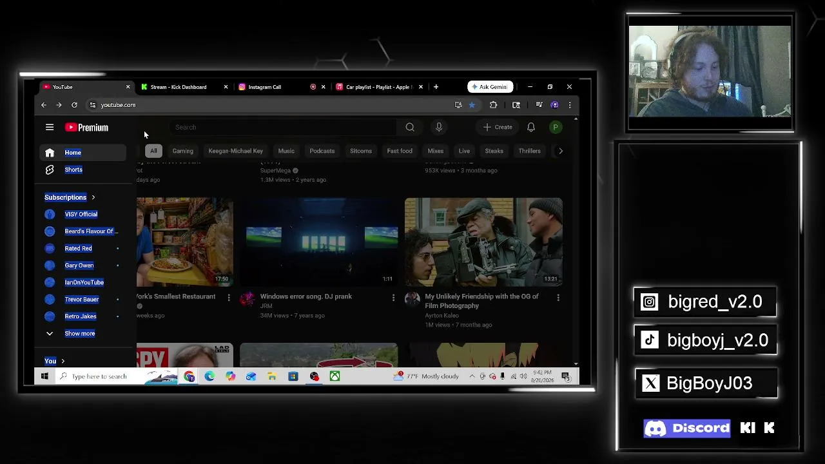Go forward with the browser forward arrow
Screen dimensions: 825x464
(59, 104)
